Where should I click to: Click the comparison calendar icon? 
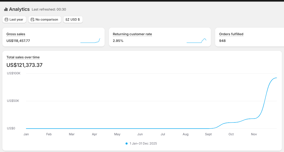click(32, 20)
